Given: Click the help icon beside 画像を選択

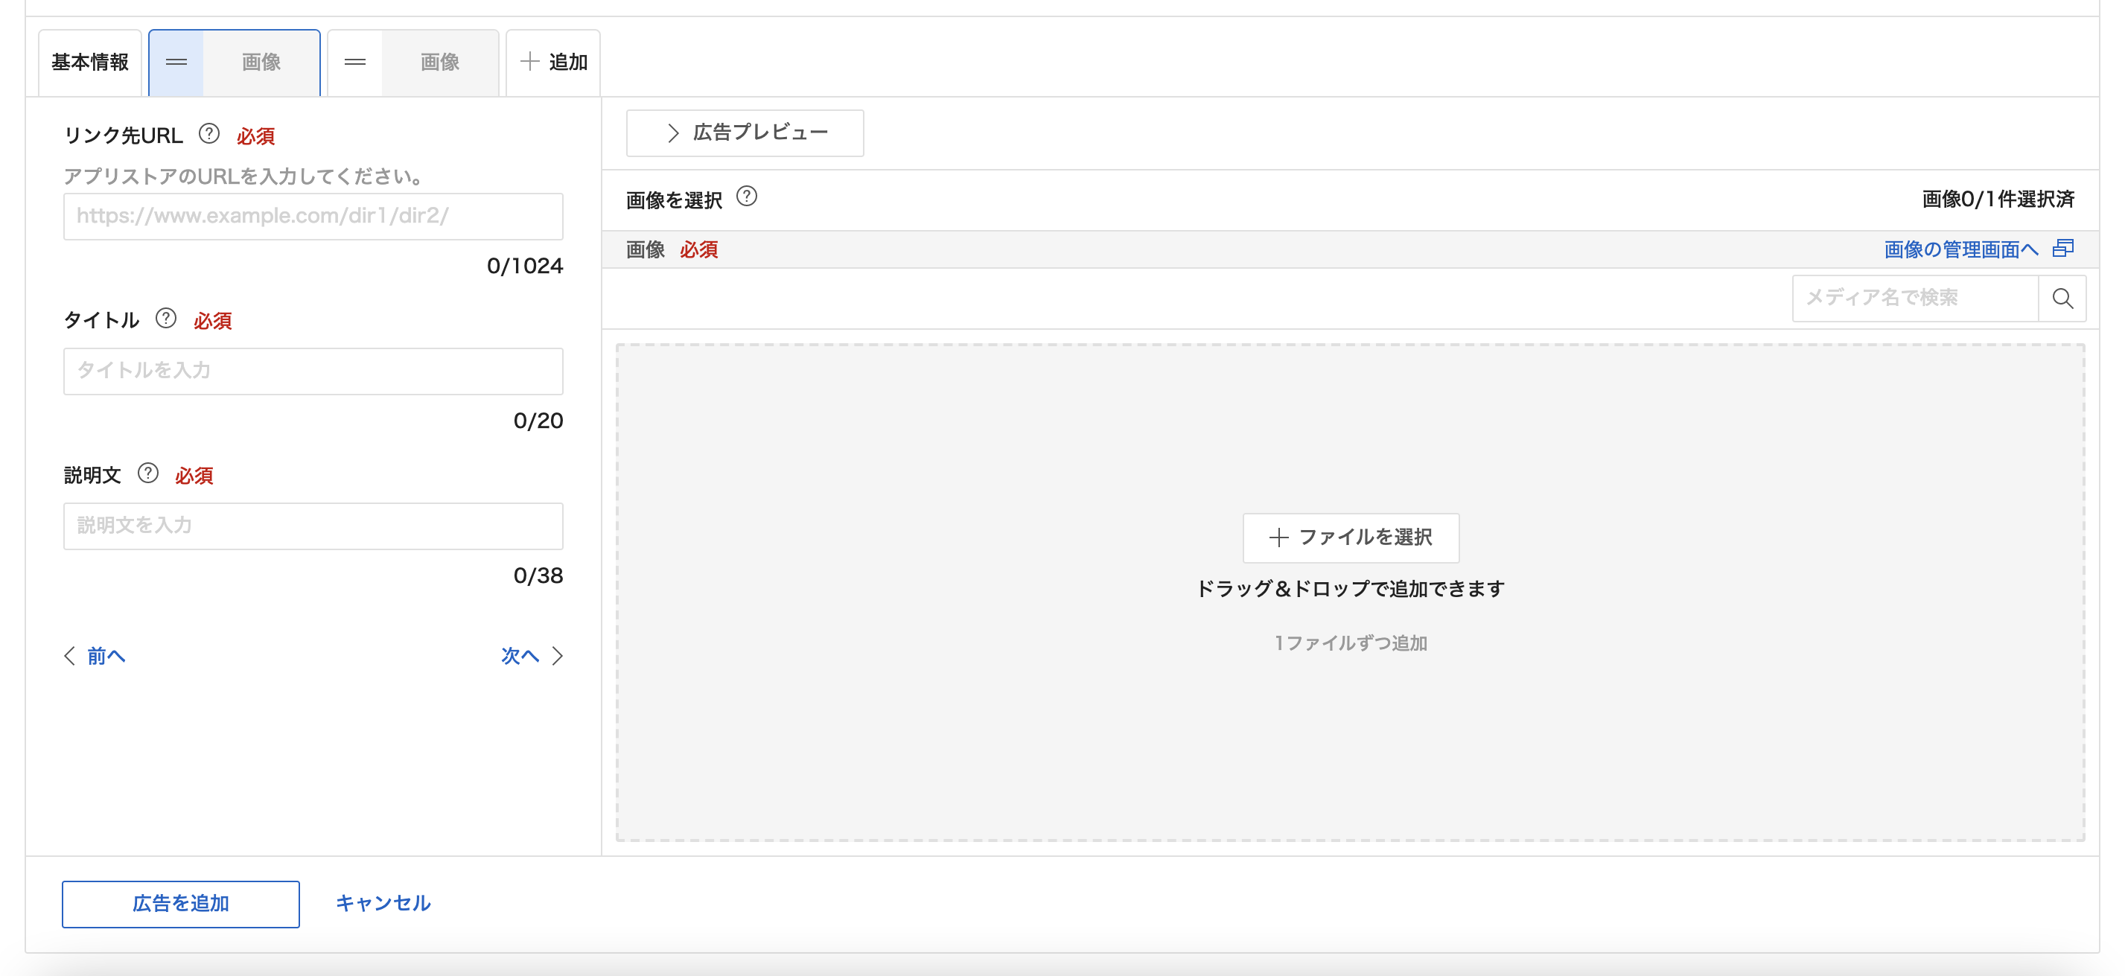Looking at the screenshot, I should click(749, 198).
